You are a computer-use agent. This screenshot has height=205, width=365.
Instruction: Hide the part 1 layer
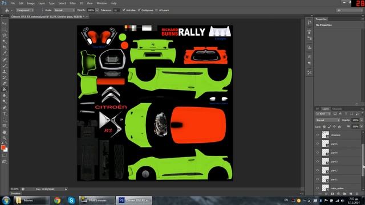click(x=318, y=179)
